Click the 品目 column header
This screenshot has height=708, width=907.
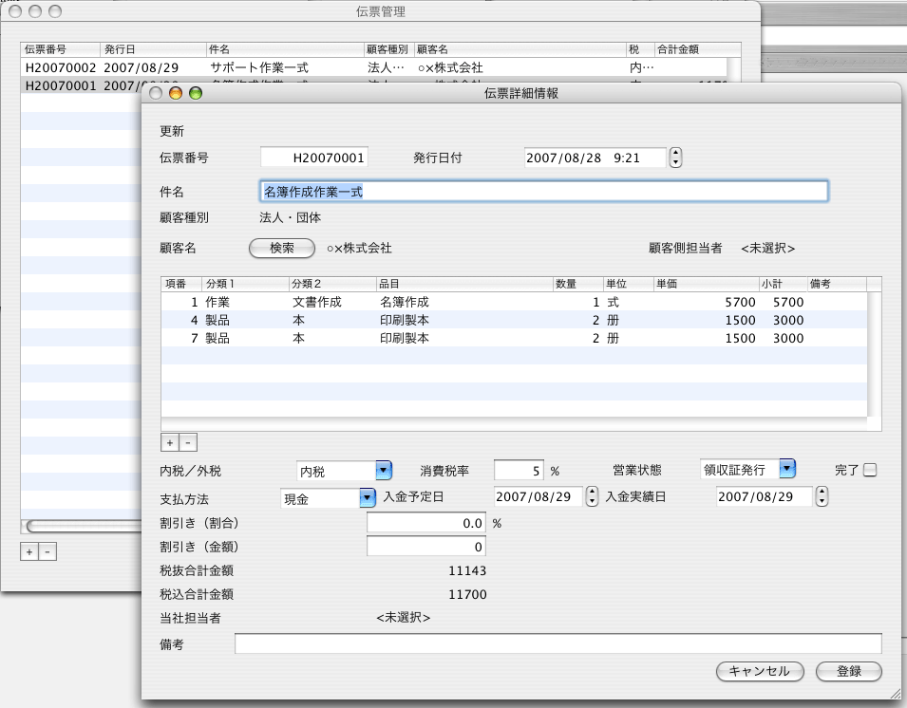(463, 284)
